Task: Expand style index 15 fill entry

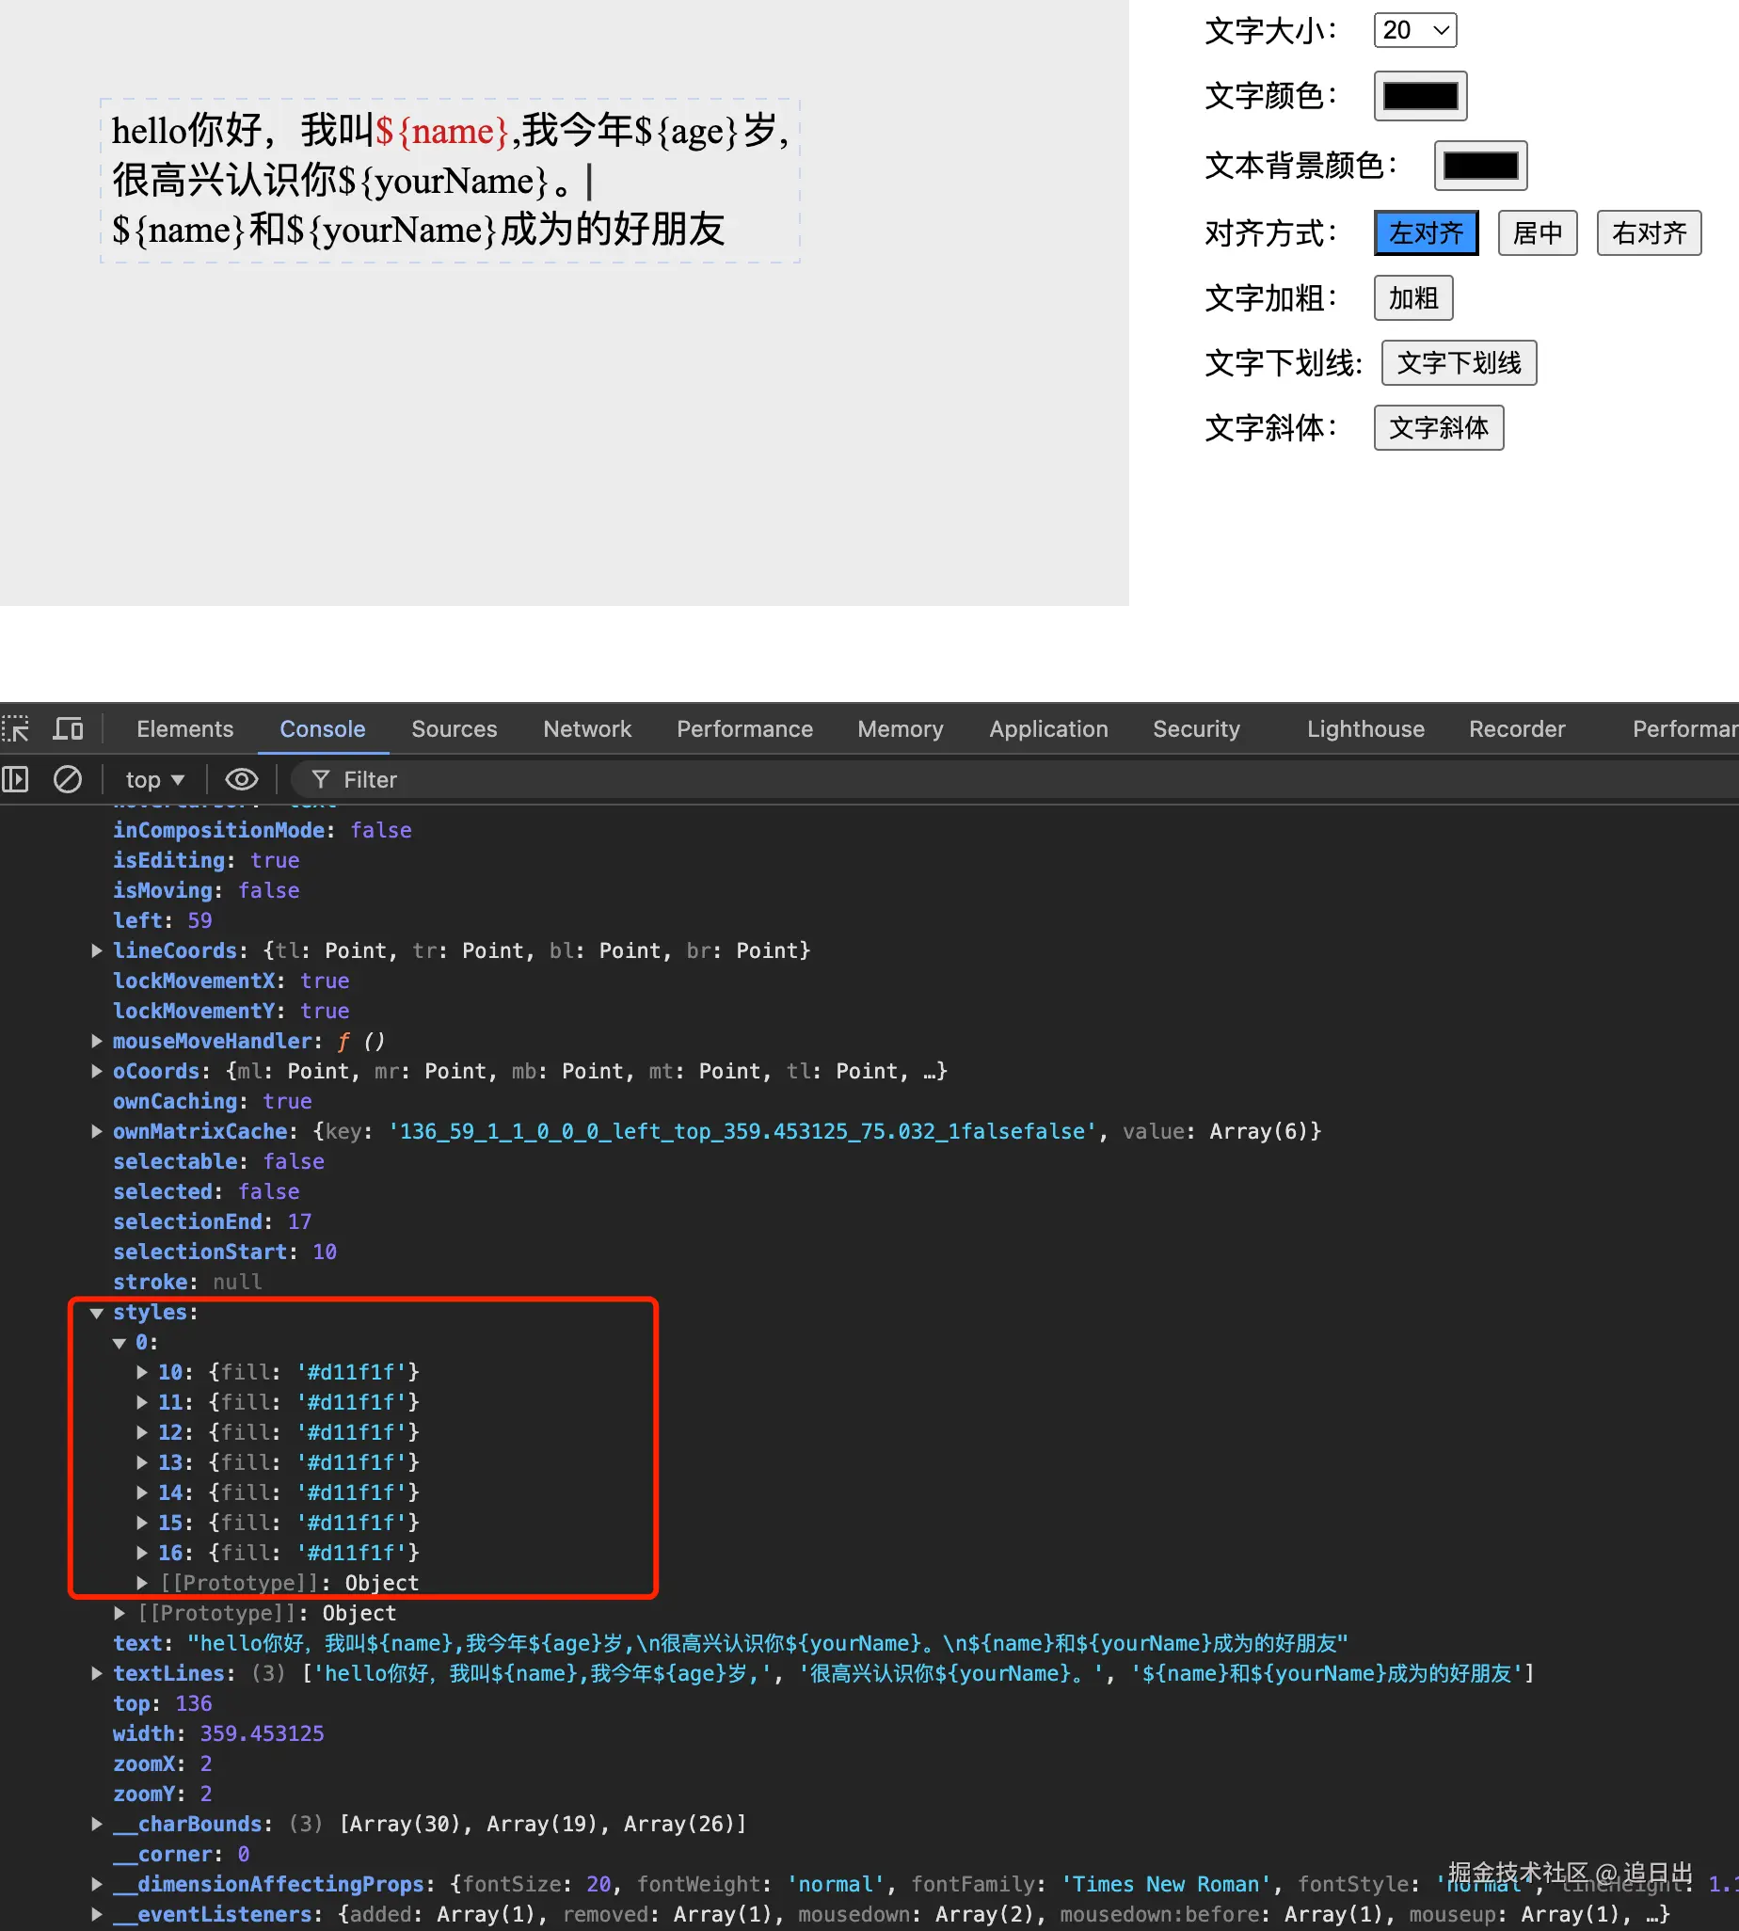Action: tap(142, 1523)
